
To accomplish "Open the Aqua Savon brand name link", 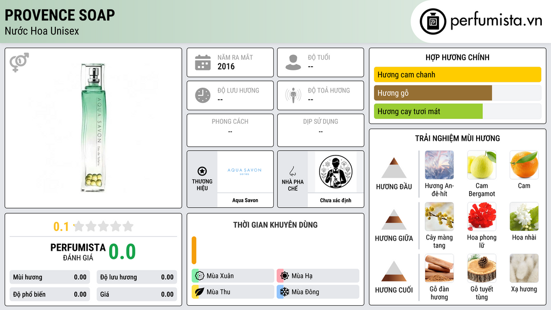I will [x=245, y=200].
